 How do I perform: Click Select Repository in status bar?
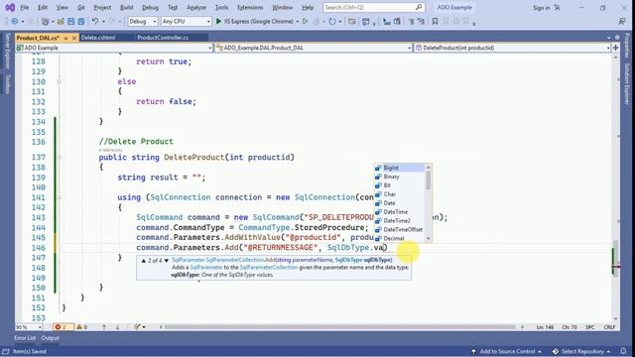point(582,351)
